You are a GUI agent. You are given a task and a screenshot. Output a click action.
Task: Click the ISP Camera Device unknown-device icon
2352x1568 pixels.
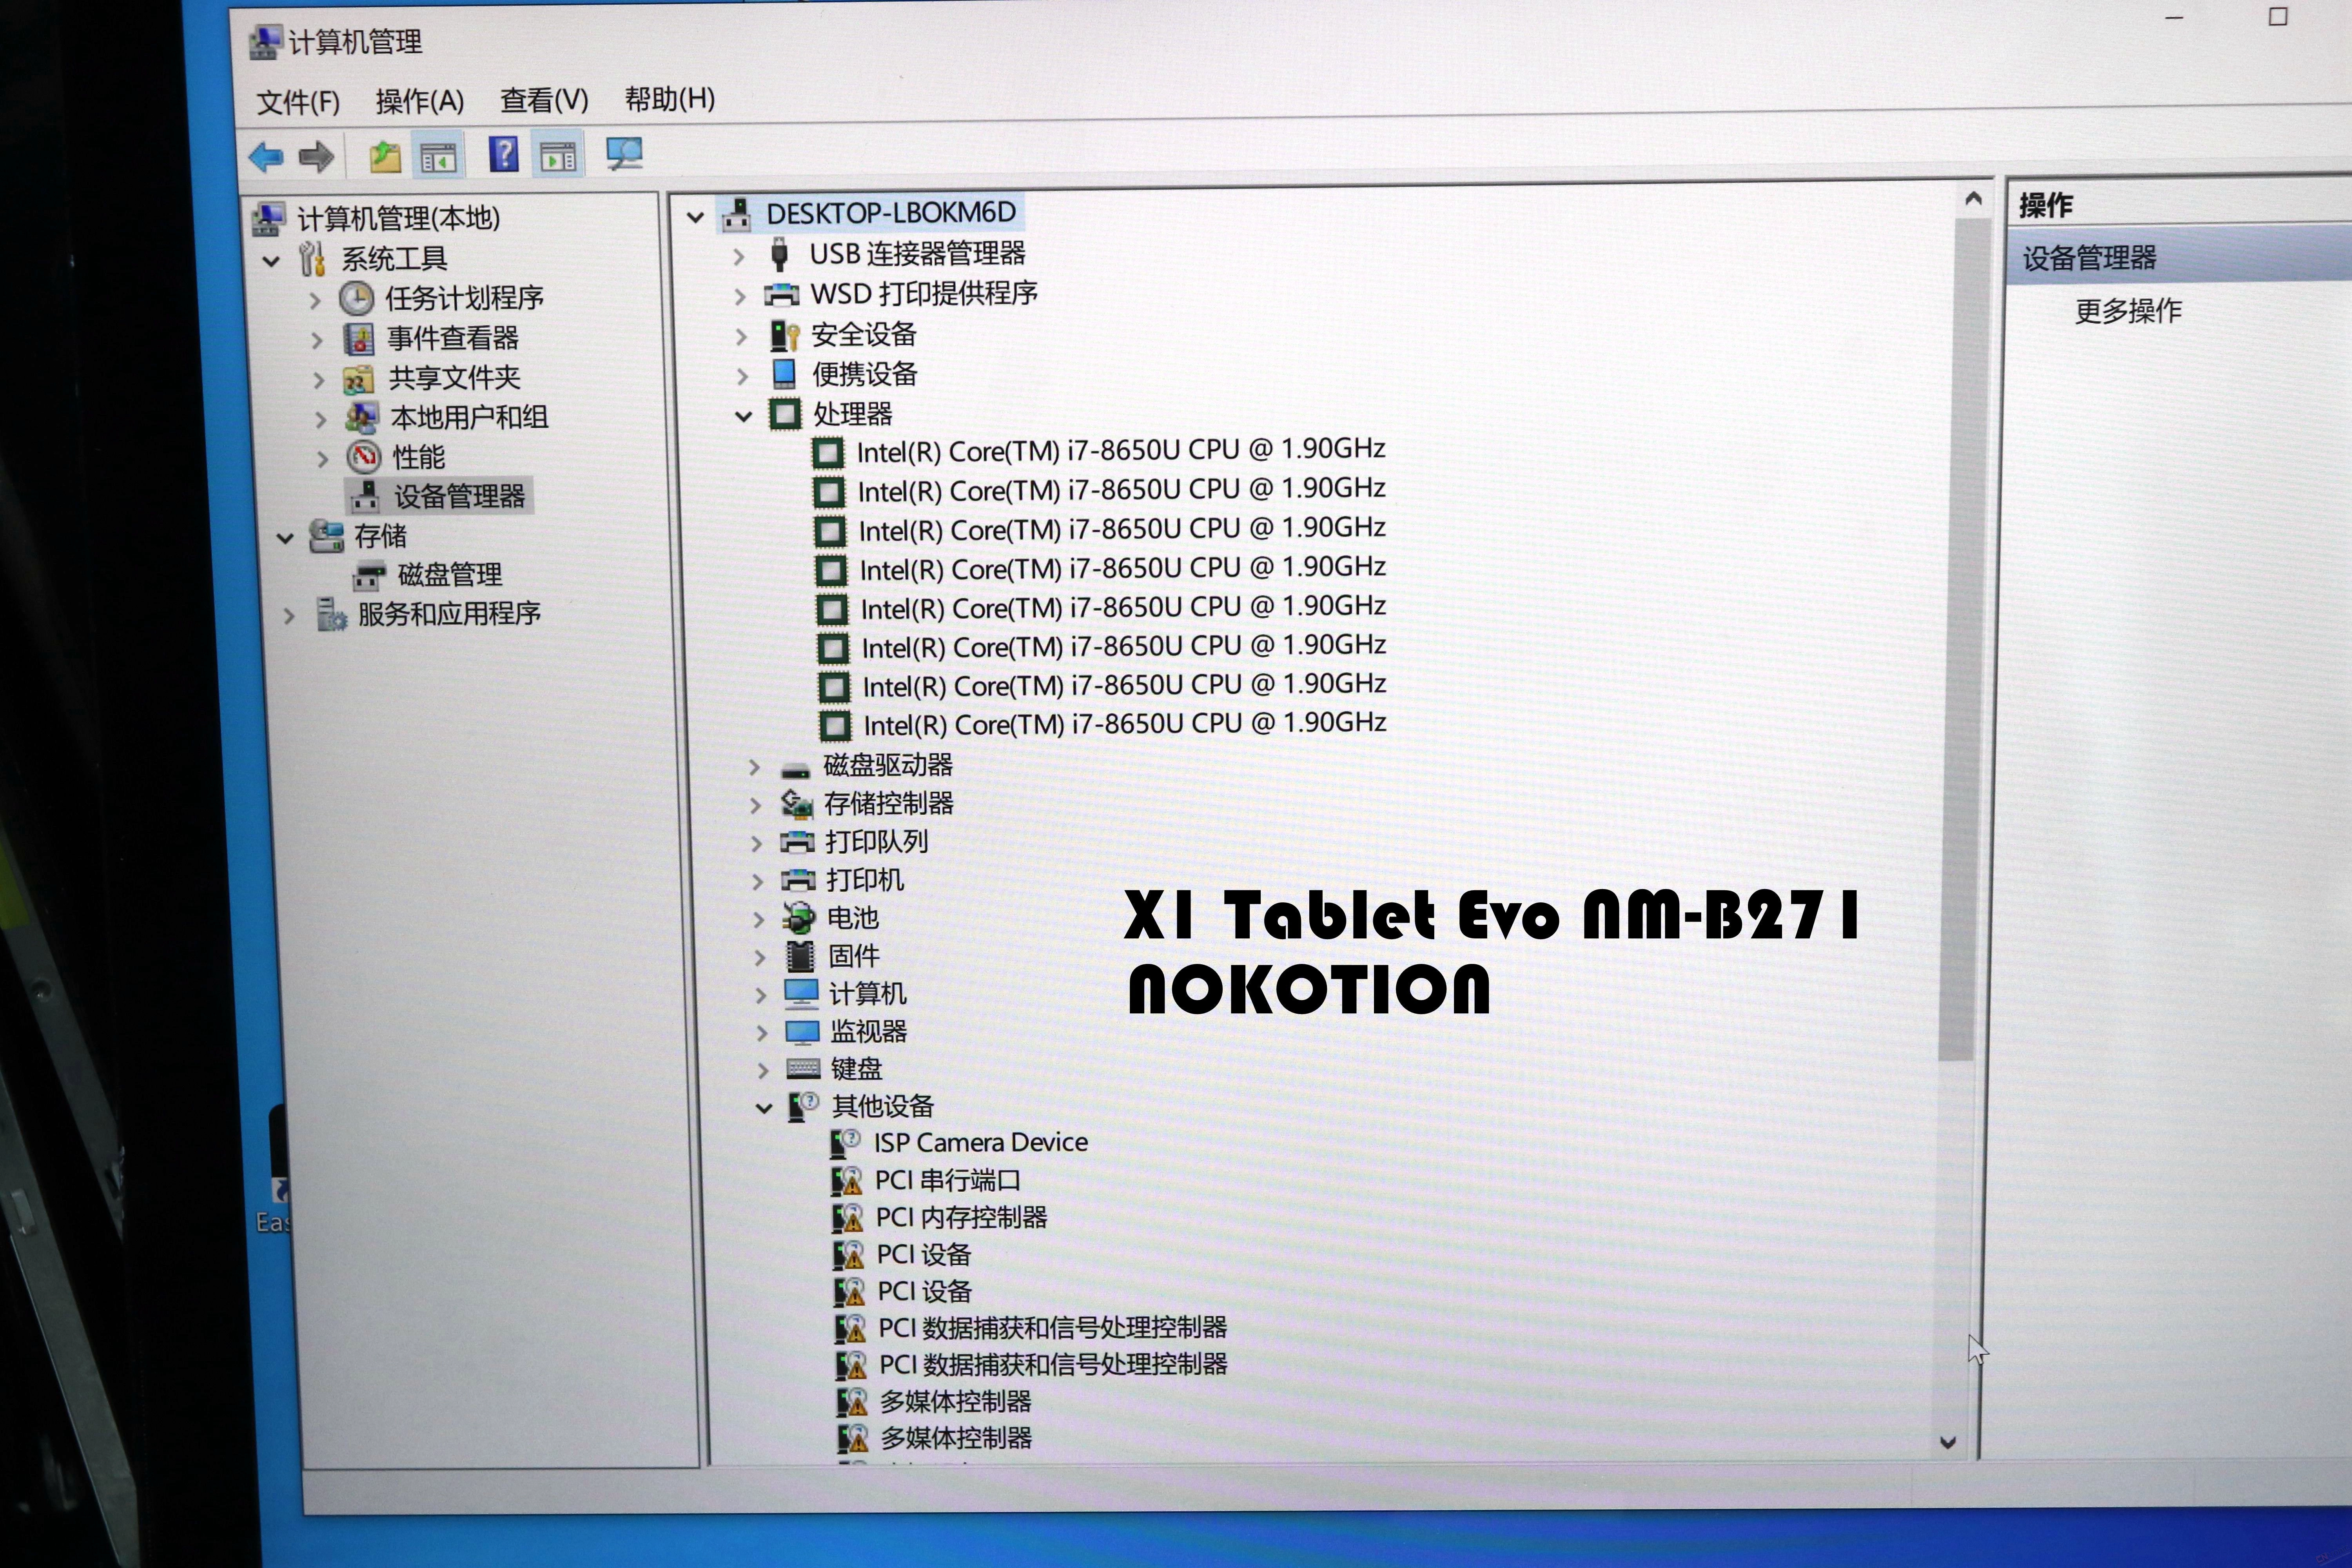(846, 1143)
